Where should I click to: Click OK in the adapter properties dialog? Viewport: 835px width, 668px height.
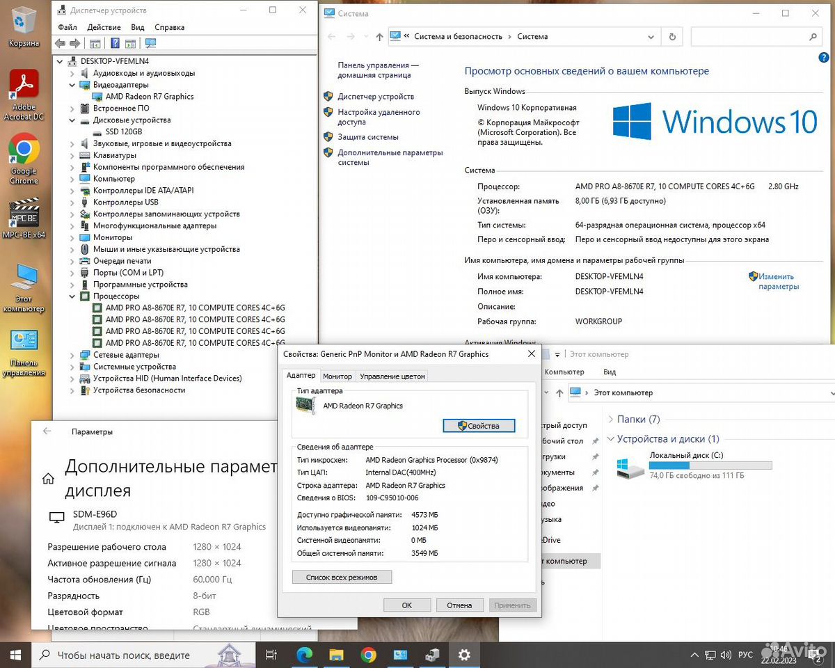coord(407,605)
